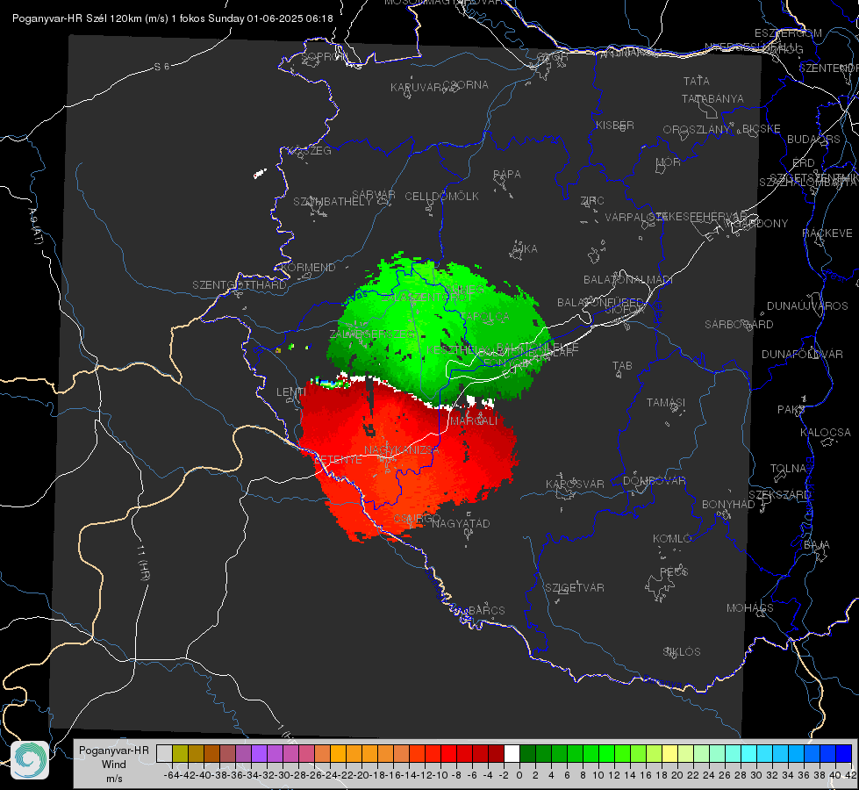Click the DUNAUJVAROS label
This screenshot has width=859, height=790.
click(807, 306)
